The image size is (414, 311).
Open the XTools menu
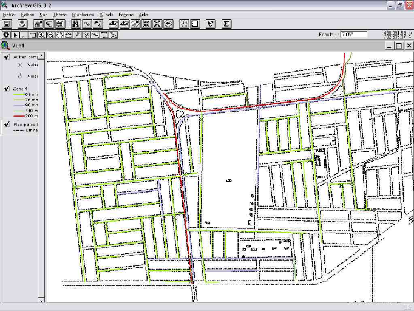[106, 14]
